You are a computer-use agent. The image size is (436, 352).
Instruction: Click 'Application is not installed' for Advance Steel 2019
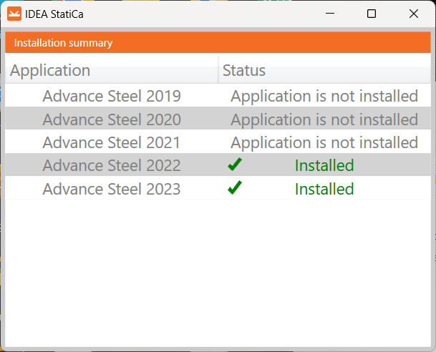pos(324,96)
